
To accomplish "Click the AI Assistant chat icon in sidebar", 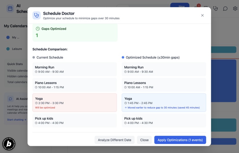I will [x=10, y=99].
